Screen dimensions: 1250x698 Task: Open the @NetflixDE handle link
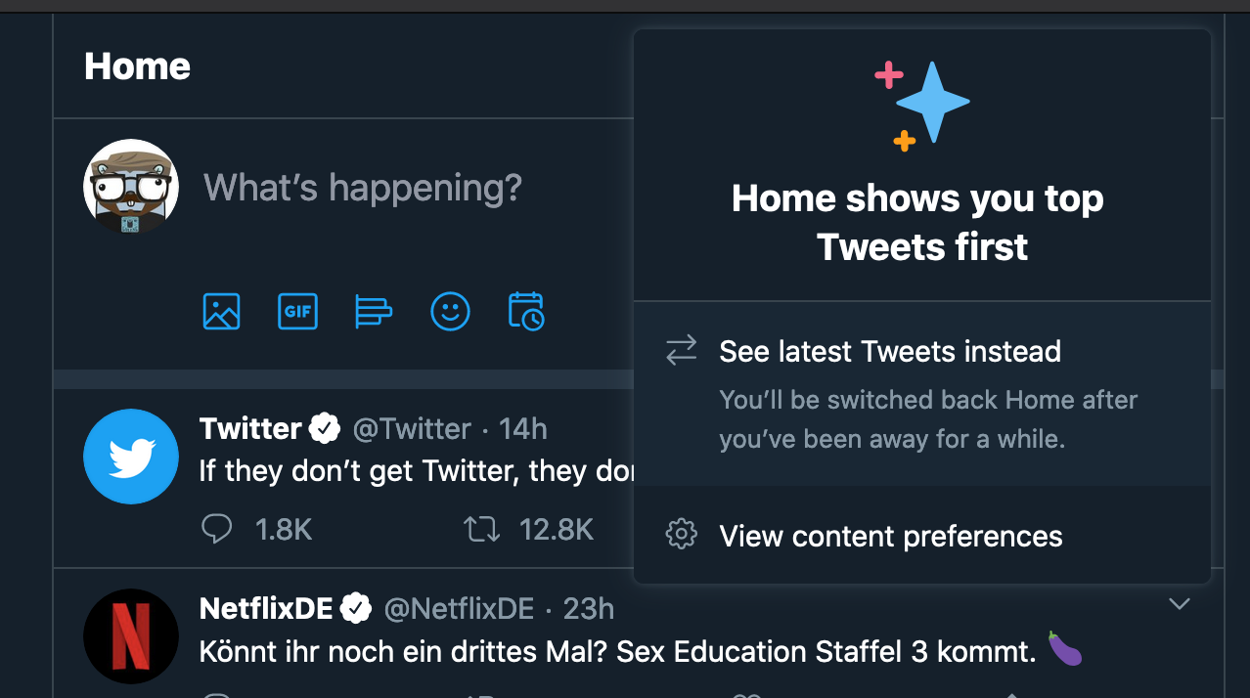click(459, 609)
